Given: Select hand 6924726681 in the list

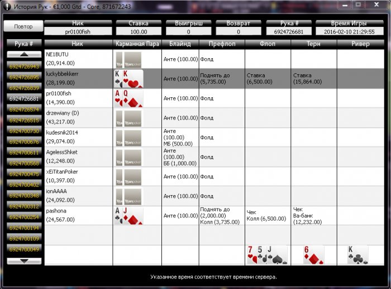Looking at the screenshot, I should click(24, 98).
